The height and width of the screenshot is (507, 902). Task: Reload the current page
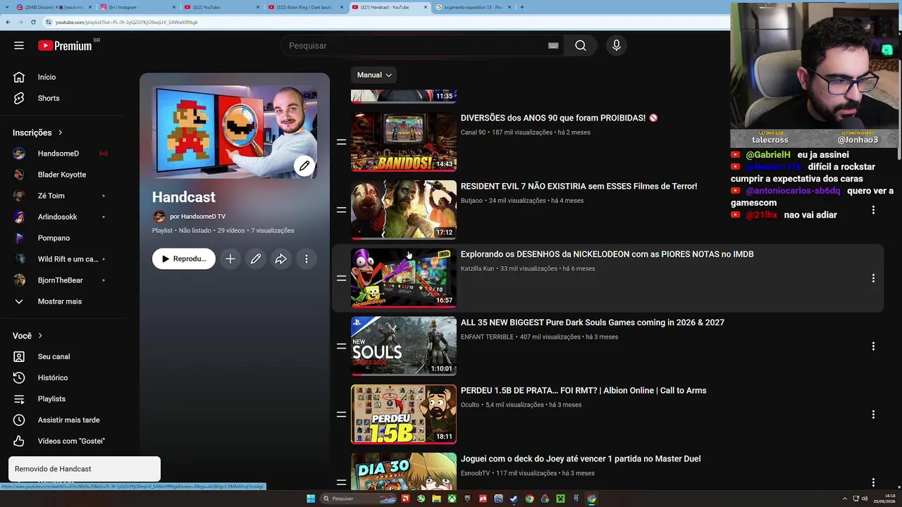[x=33, y=22]
